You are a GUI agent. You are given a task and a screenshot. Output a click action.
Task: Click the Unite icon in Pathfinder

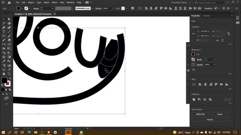(x=194, y=99)
